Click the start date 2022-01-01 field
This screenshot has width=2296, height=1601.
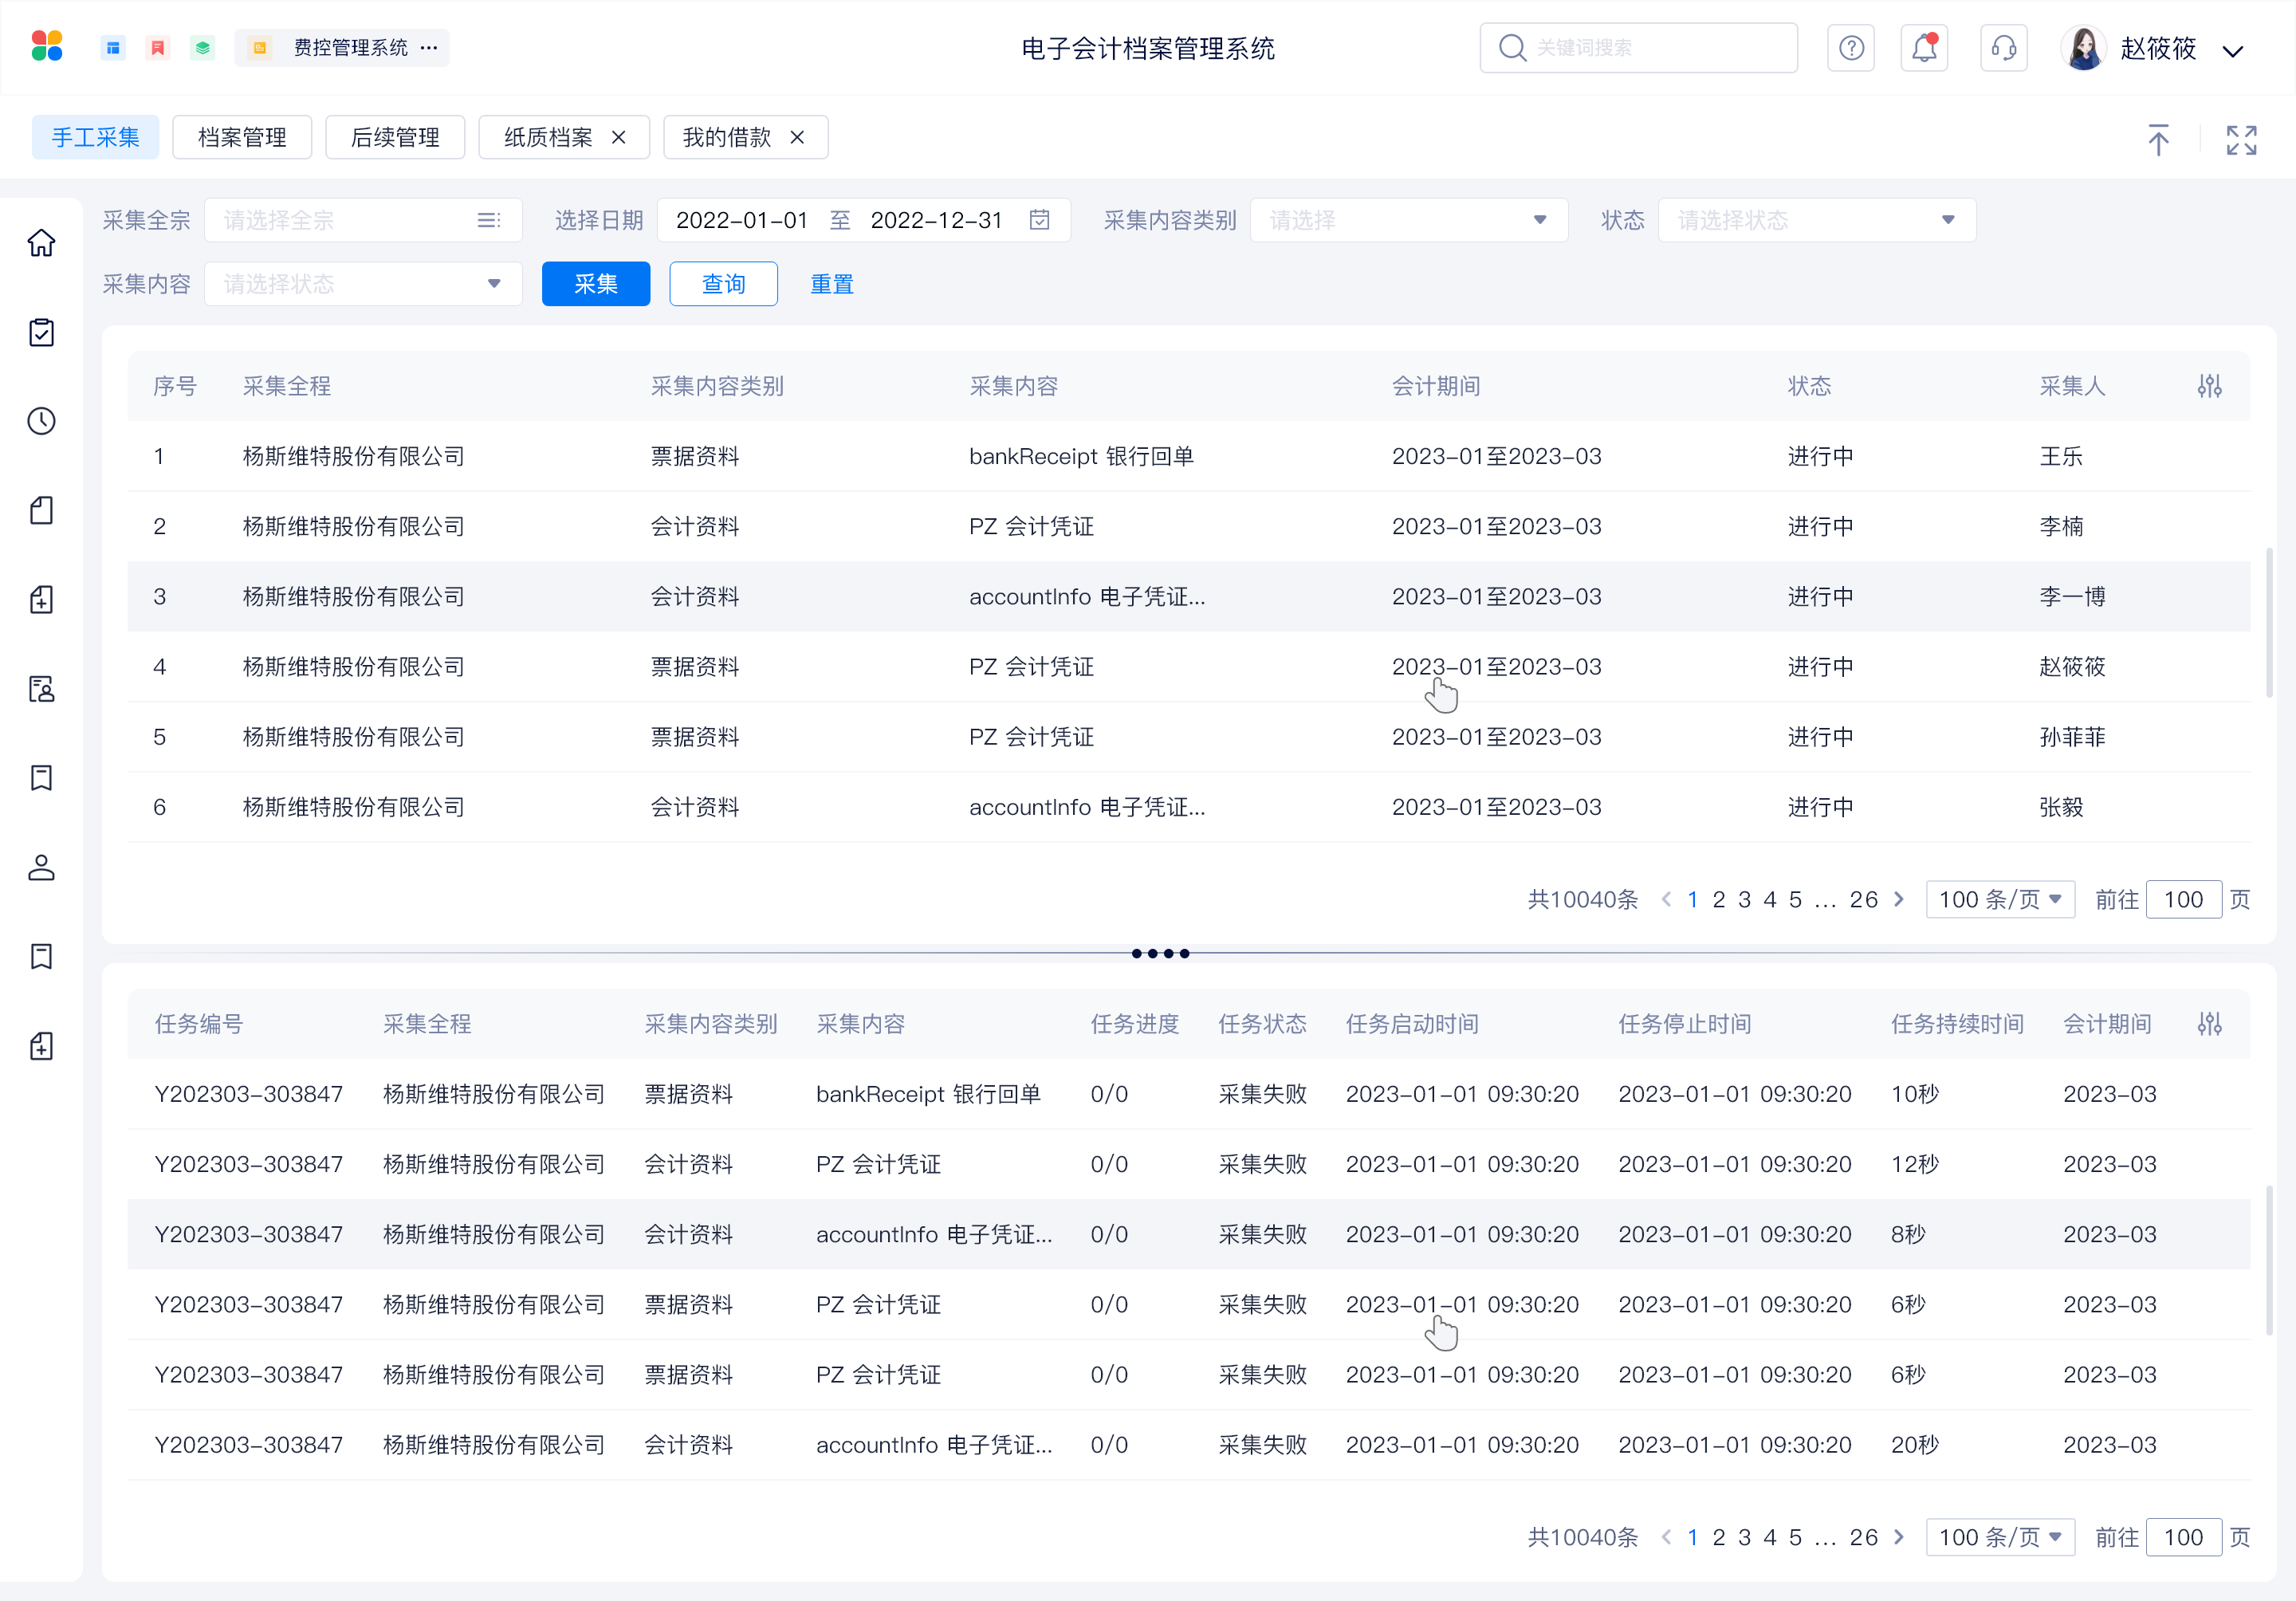coord(741,220)
